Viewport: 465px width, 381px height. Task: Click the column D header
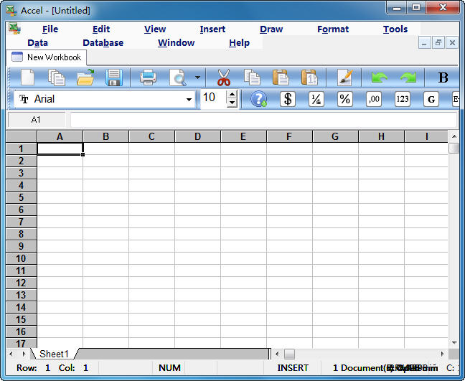pos(197,136)
